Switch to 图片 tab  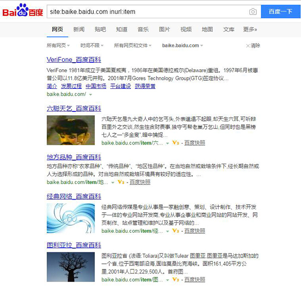tap(165, 30)
